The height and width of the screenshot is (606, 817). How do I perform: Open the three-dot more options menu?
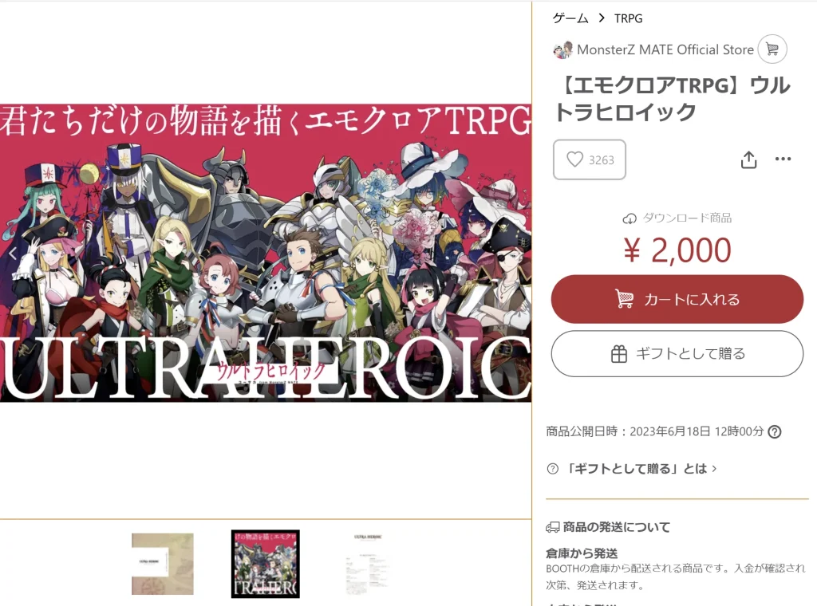pyautogui.click(x=783, y=159)
